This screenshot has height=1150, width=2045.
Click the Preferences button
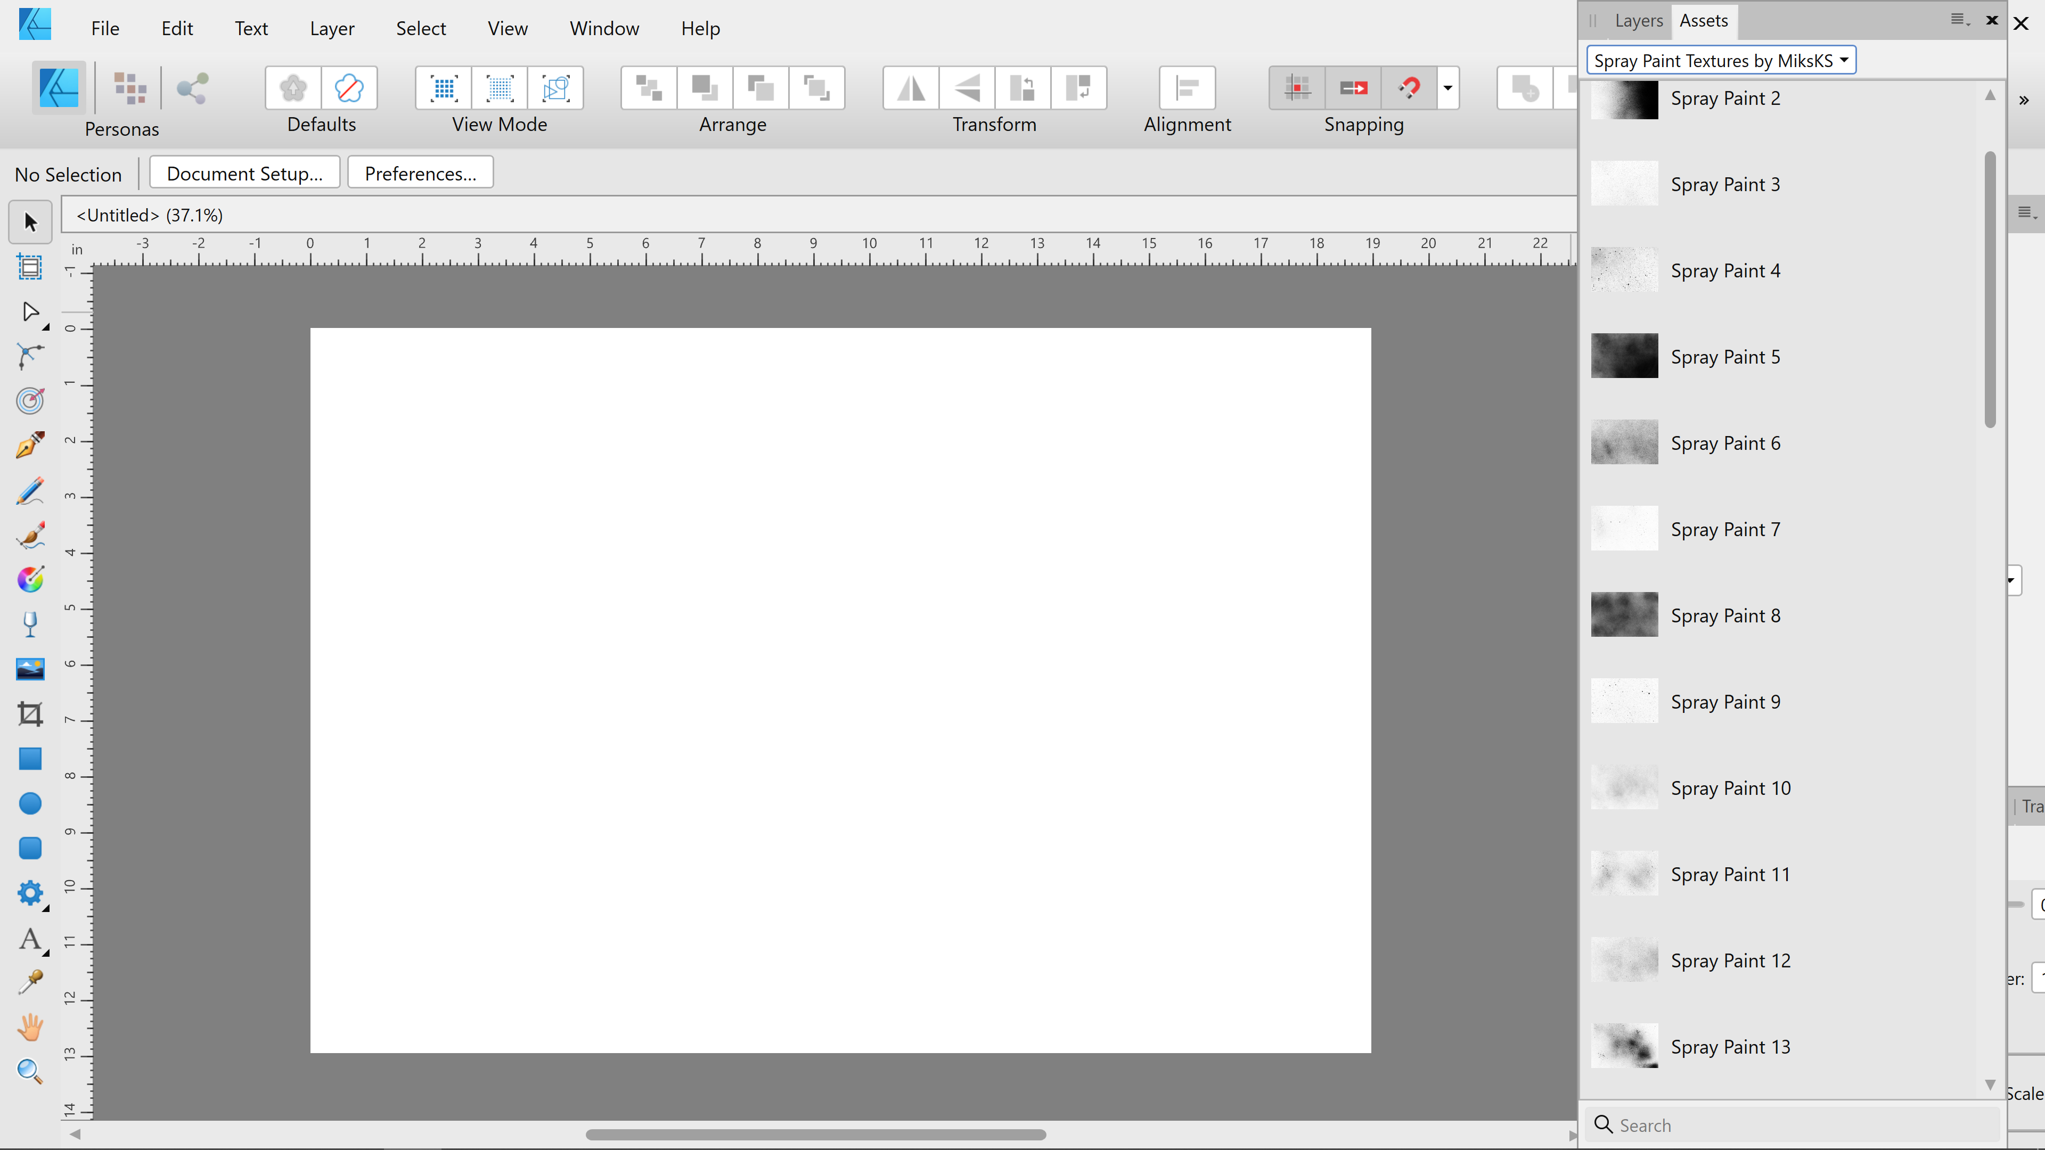click(x=421, y=173)
